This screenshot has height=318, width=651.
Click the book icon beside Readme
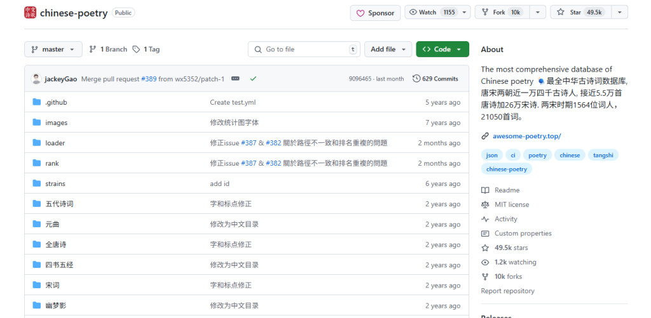(x=485, y=190)
